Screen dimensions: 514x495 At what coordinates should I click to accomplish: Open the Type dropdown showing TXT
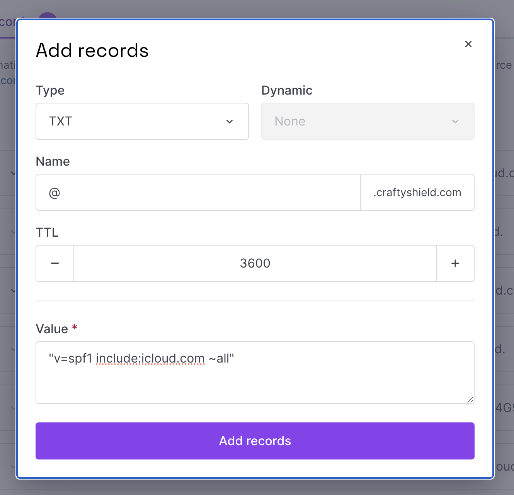[x=142, y=121]
